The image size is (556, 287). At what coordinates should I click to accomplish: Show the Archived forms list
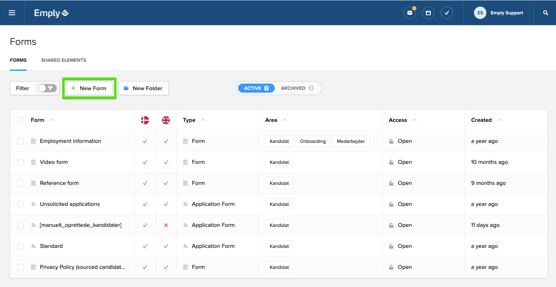tap(297, 88)
